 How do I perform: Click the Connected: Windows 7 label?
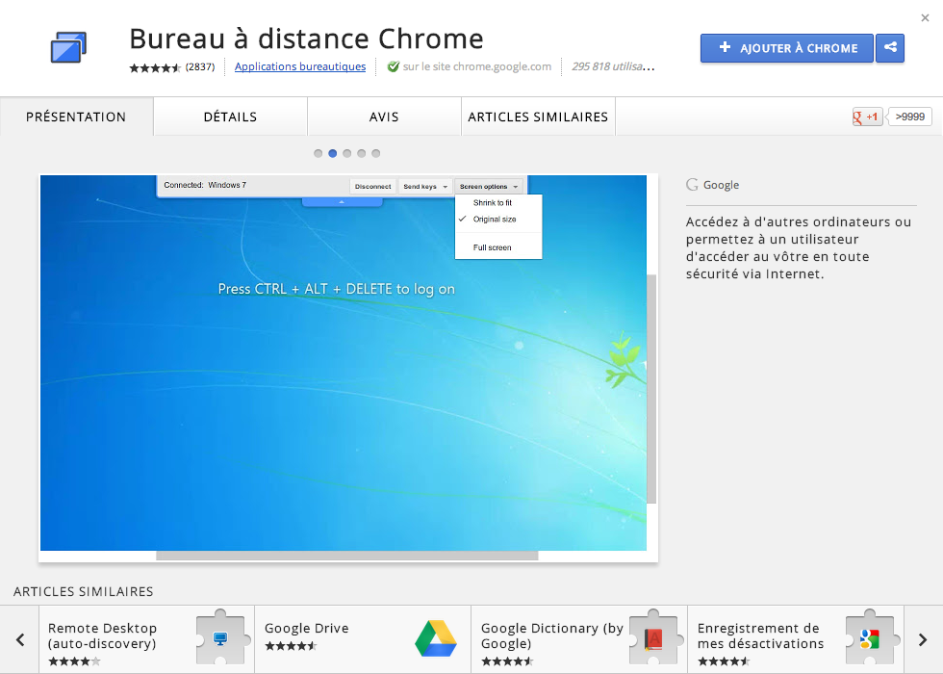205,185
